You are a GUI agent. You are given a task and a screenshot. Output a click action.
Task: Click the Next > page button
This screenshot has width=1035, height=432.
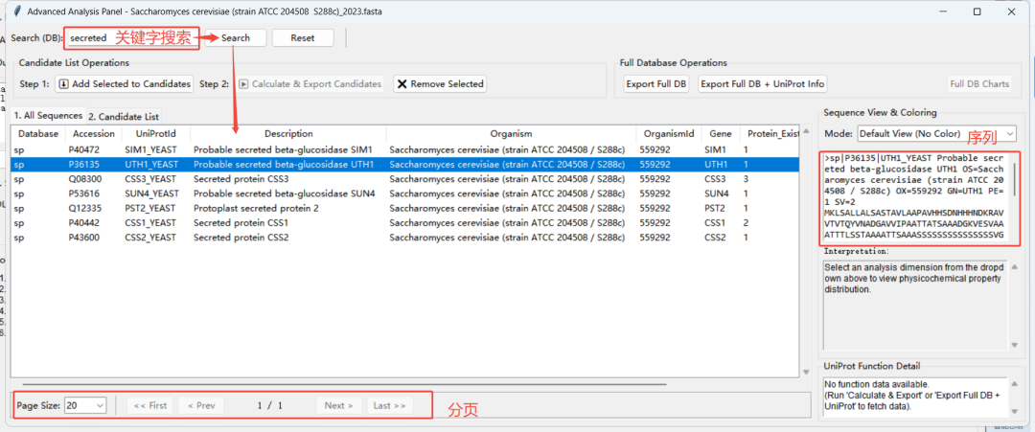point(338,405)
